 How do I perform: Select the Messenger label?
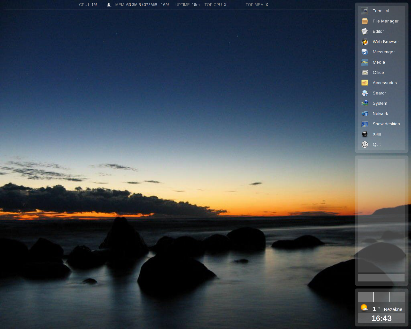(384, 52)
